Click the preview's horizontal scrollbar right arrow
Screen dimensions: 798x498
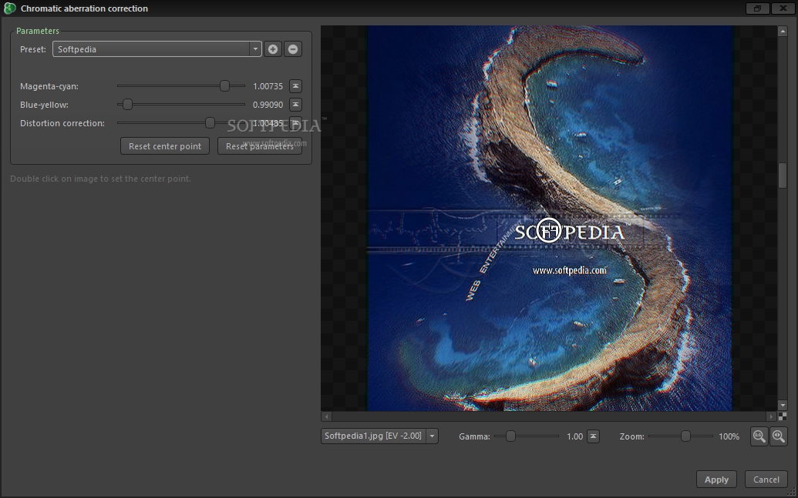pos(771,416)
